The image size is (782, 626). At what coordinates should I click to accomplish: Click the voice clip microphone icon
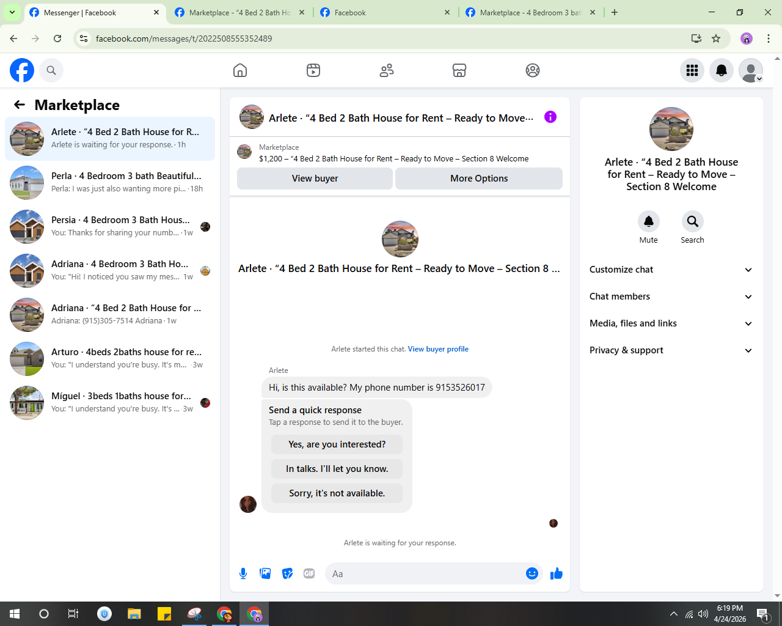[x=243, y=573]
